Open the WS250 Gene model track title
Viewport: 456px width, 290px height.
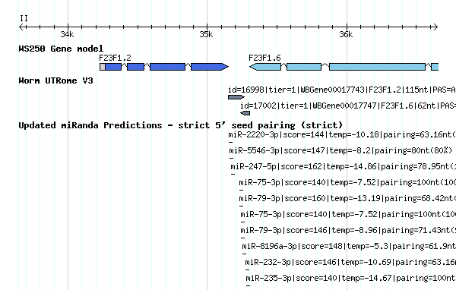[61, 49]
